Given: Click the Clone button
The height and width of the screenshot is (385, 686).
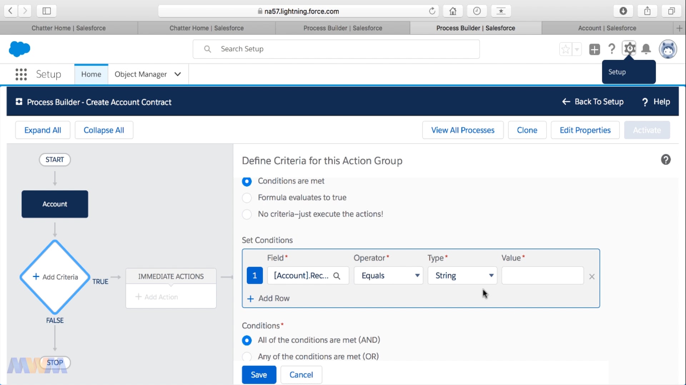Looking at the screenshot, I should pyautogui.click(x=527, y=130).
